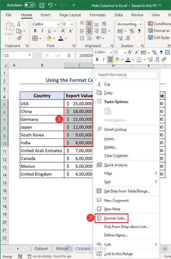Select Quick Analysis in context menu
The height and width of the screenshot is (259, 171).
tap(116, 165)
